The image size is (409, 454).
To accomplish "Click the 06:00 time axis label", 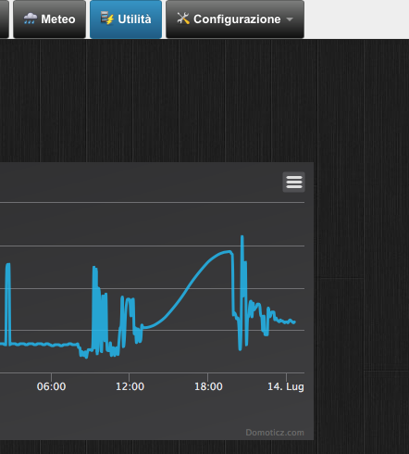I will click(51, 386).
